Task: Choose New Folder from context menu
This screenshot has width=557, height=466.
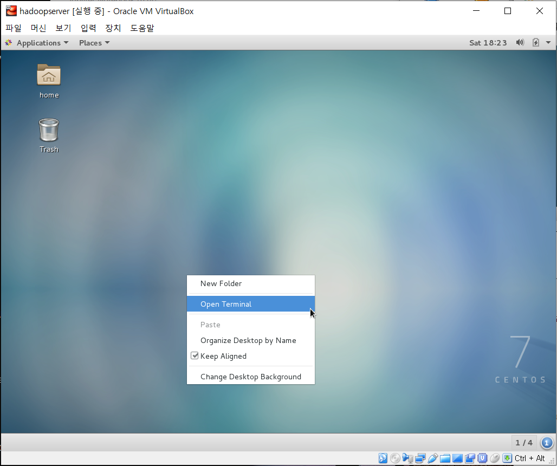Action: coord(251,283)
